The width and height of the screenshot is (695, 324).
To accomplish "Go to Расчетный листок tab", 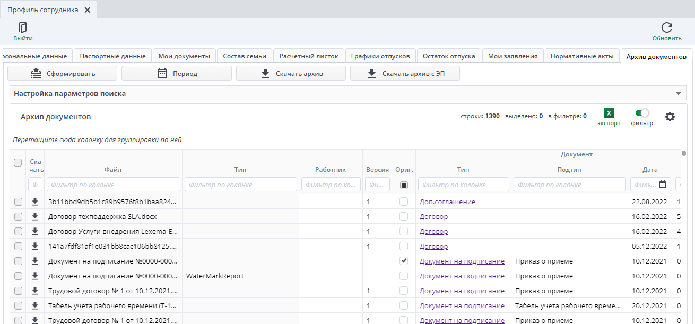I will pyautogui.click(x=309, y=56).
